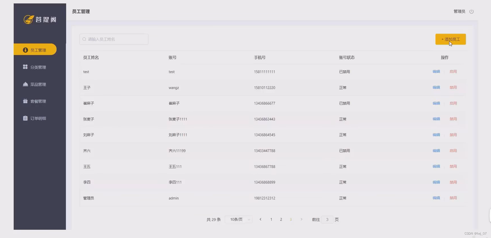The image size is (491, 238).
Task: Edit the test employee row
Action: [436, 72]
